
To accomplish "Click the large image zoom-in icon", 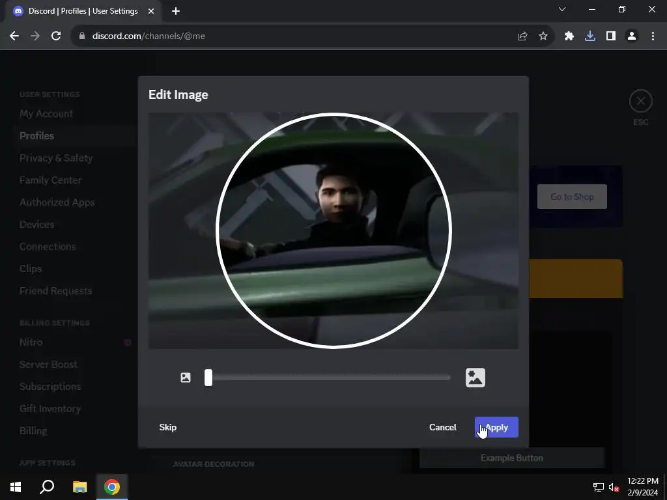I will [x=475, y=378].
